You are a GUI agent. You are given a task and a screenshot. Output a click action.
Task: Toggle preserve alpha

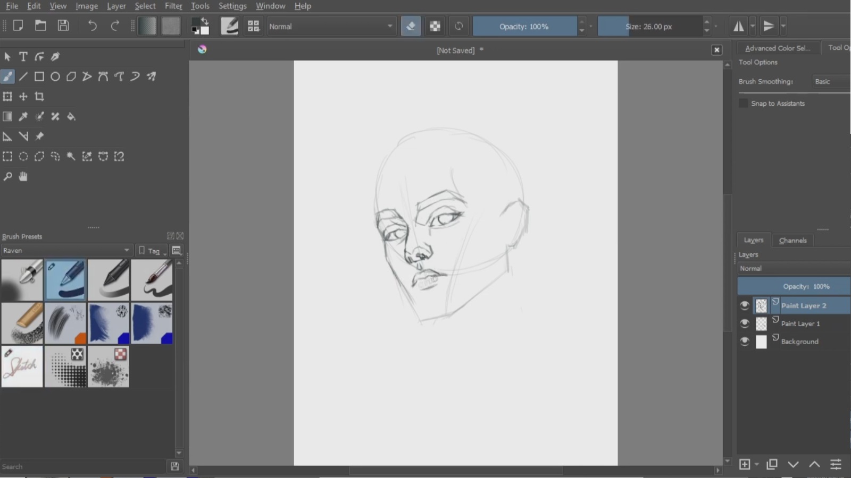tap(435, 26)
